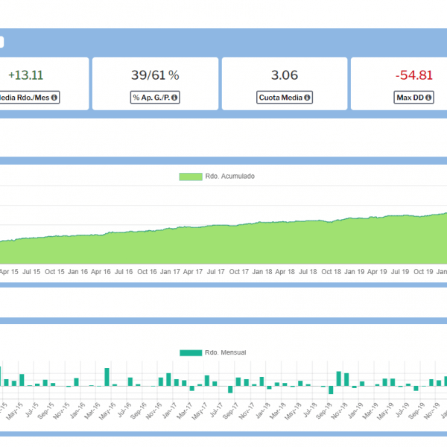447x447 pixels.
Task: Toggle the Rdo. Acumulado legend swatch
Action: (x=191, y=177)
